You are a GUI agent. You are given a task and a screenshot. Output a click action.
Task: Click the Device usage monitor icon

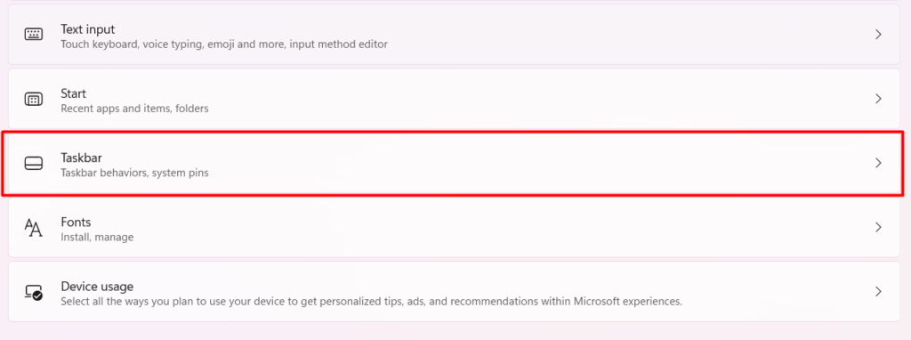(34, 292)
